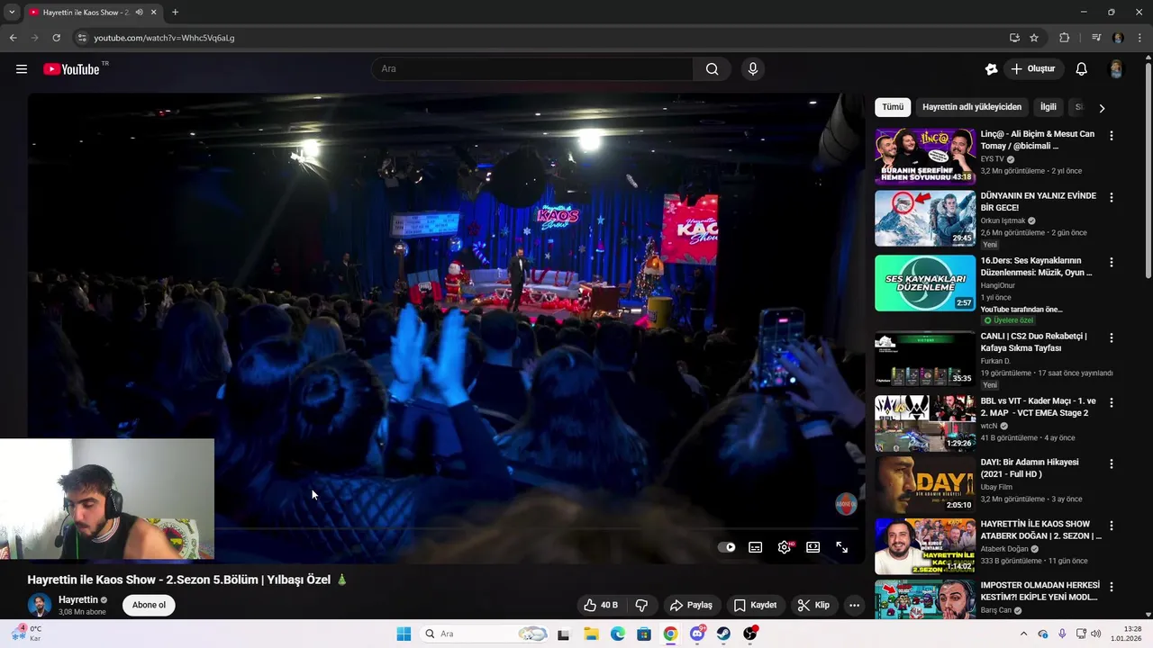Toggle autoplay switch in the player
The height and width of the screenshot is (648, 1153).
(x=727, y=547)
